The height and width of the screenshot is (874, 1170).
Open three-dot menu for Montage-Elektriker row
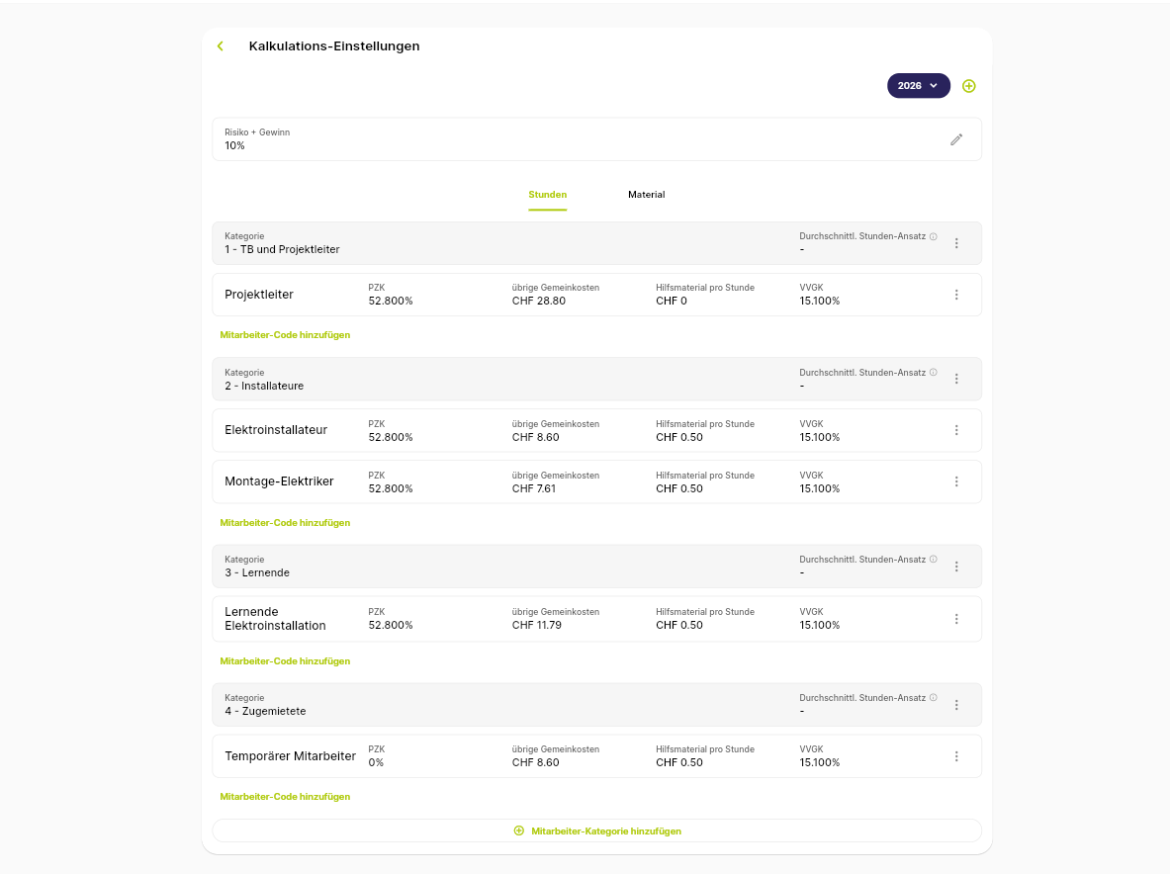(x=955, y=481)
